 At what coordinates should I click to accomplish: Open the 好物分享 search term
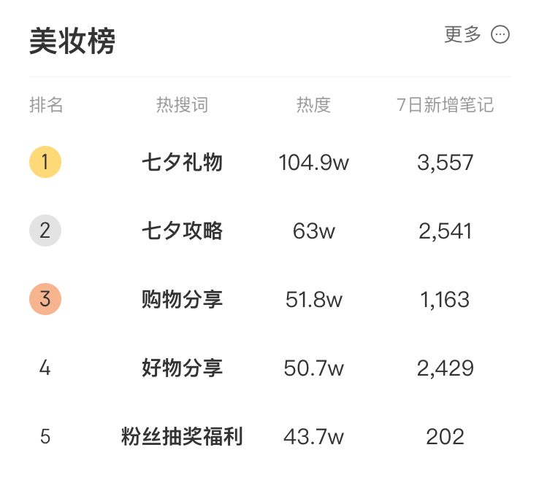click(182, 368)
